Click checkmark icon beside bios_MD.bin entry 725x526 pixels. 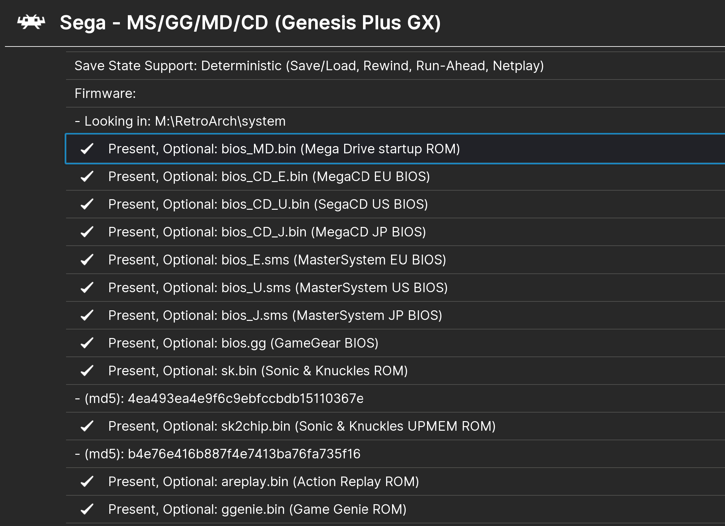(87, 149)
